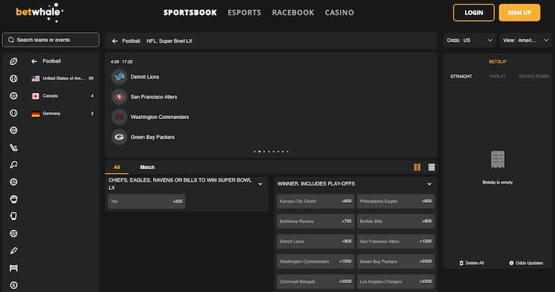Click the Sign Up button
Viewport: 555px width, 292px height.
pos(520,13)
